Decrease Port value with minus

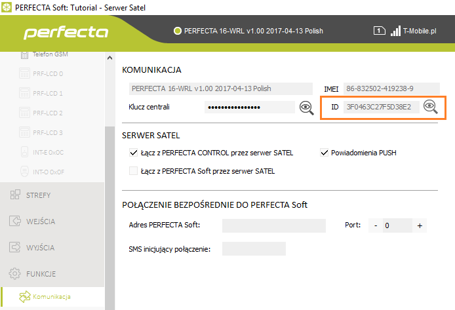376,225
